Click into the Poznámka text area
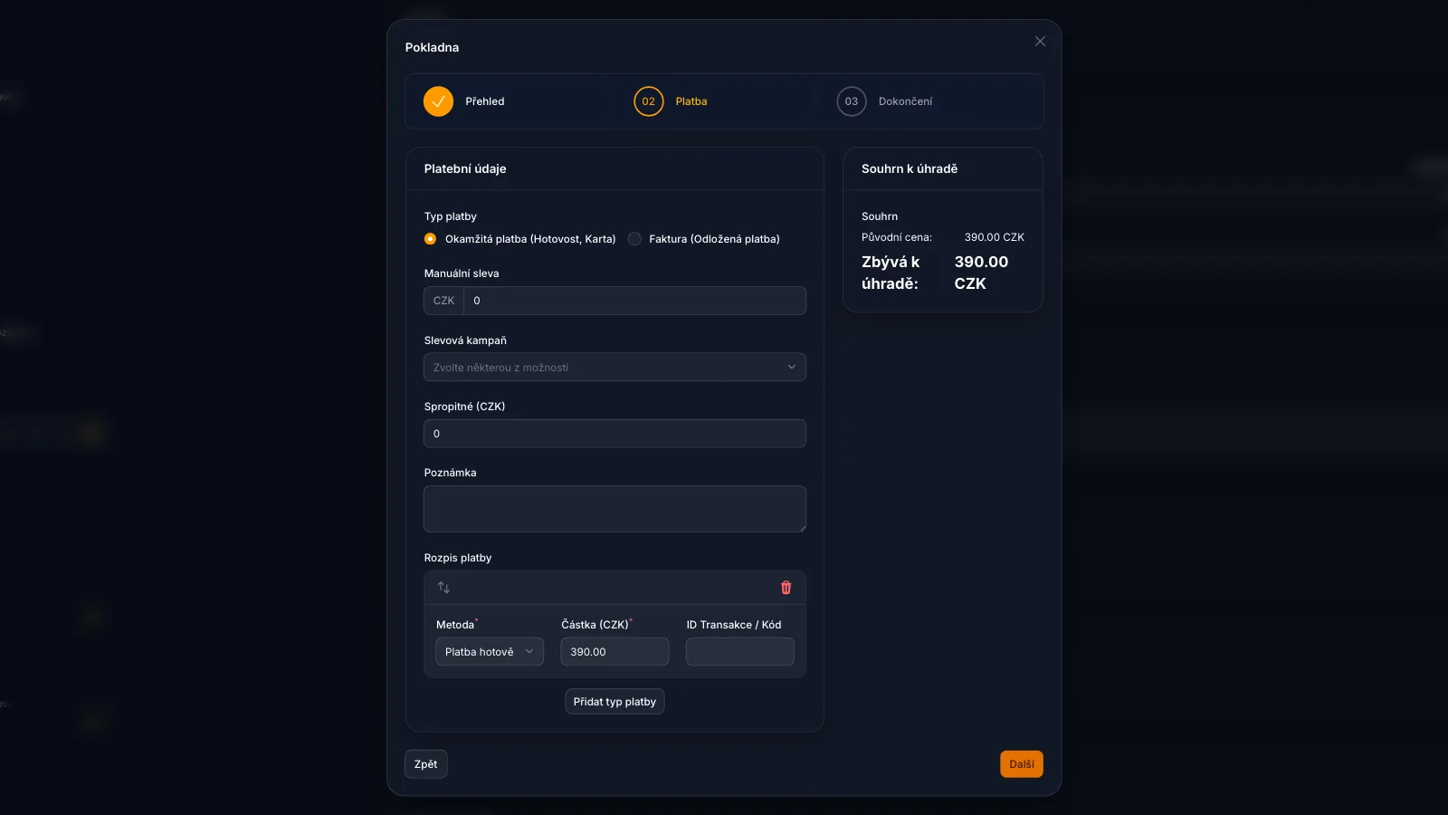The height and width of the screenshot is (815, 1448). [614, 509]
